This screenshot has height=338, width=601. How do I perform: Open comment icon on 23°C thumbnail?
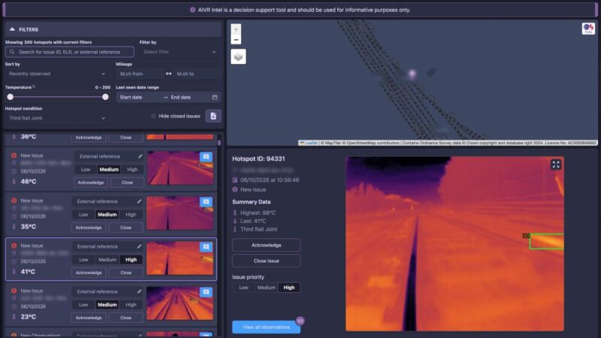[206, 292]
